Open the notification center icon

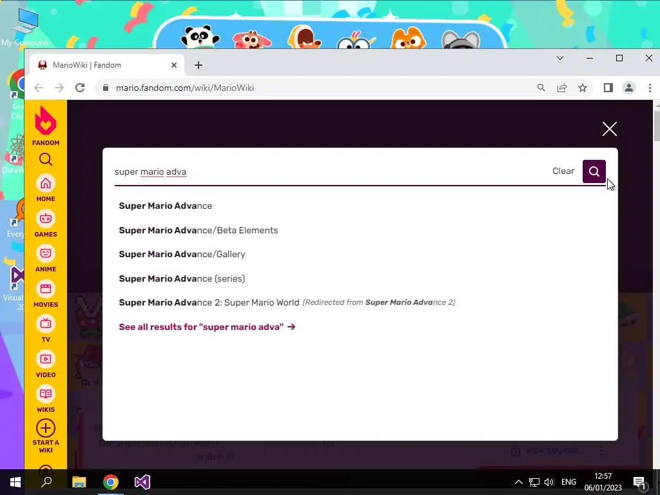pos(639,482)
